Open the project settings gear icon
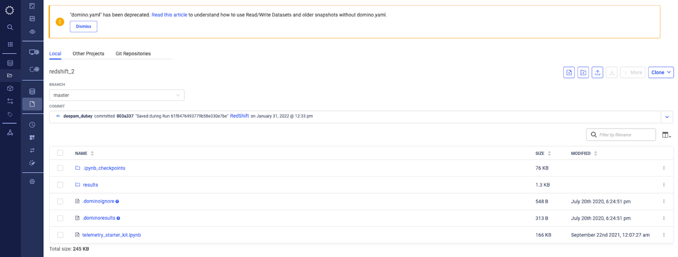 coord(32,181)
